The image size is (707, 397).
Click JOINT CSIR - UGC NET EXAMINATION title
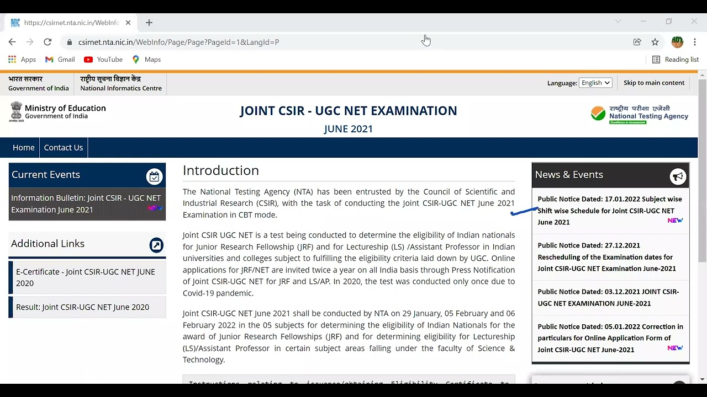click(x=349, y=111)
